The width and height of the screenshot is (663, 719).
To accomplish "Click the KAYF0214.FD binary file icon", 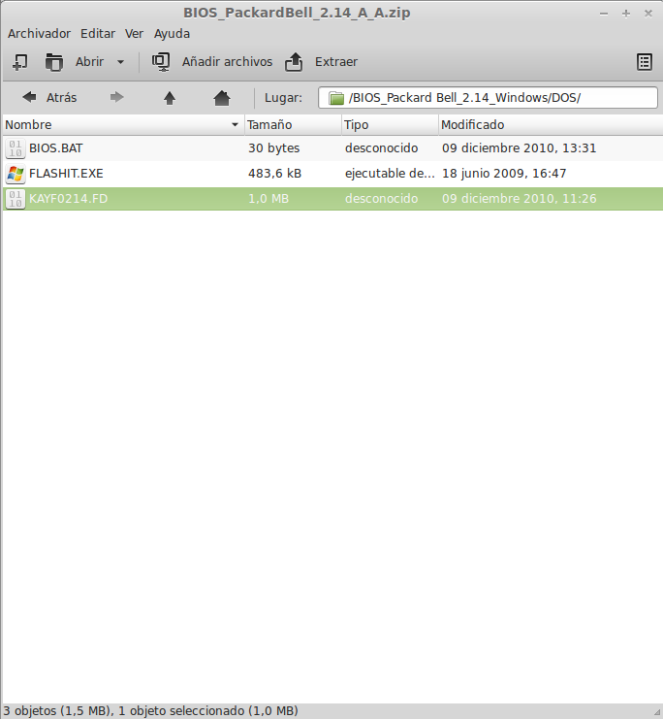I will [x=16, y=199].
